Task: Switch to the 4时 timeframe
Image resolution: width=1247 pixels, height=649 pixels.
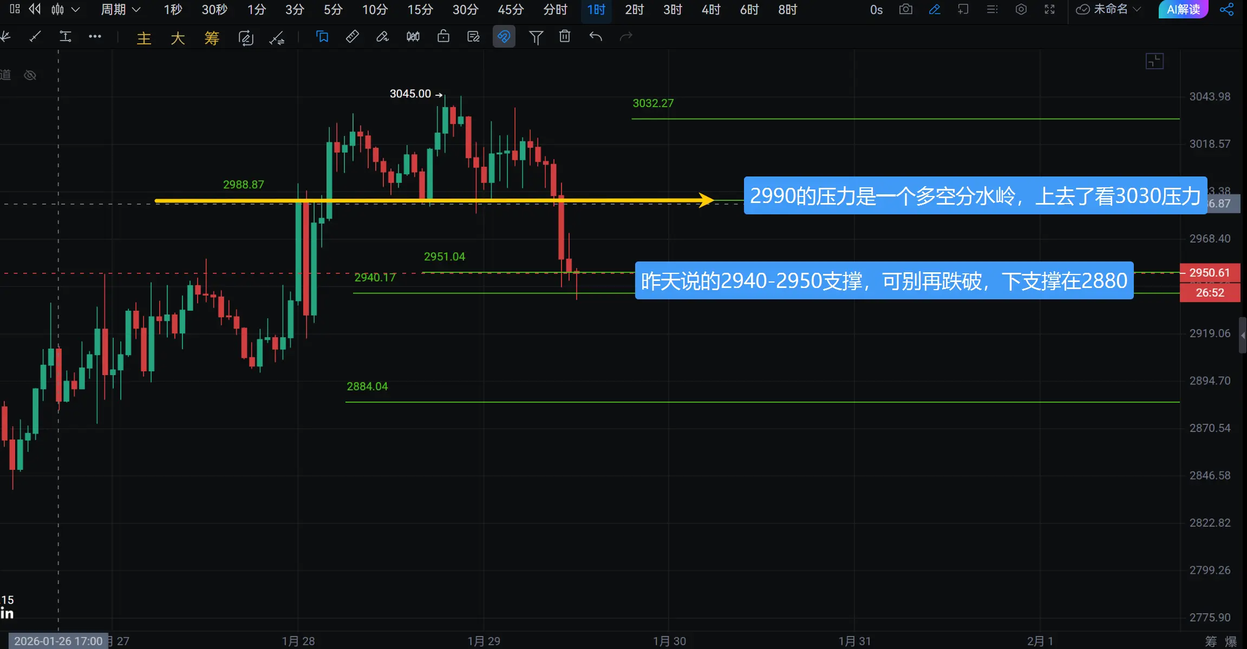Action: (710, 9)
